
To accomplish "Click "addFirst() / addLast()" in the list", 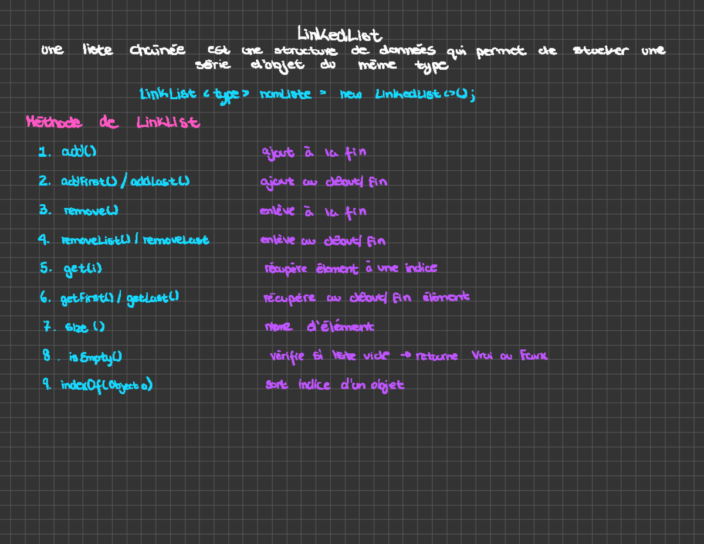I will click(124, 181).
